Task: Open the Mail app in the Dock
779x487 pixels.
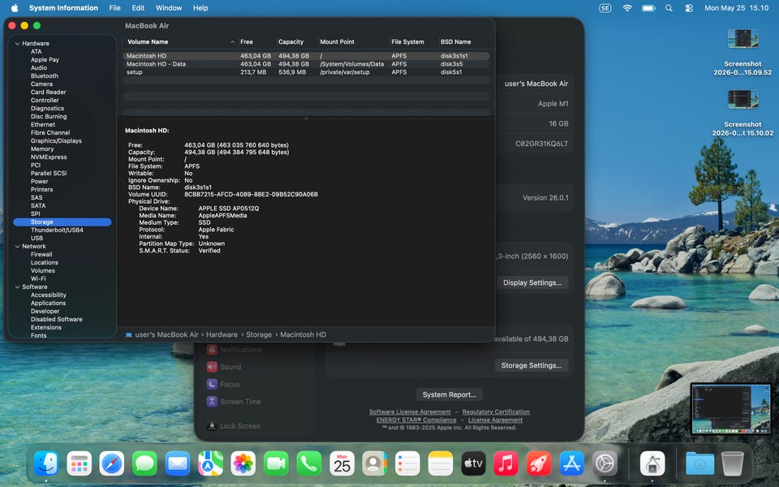Action: click(178, 463)
